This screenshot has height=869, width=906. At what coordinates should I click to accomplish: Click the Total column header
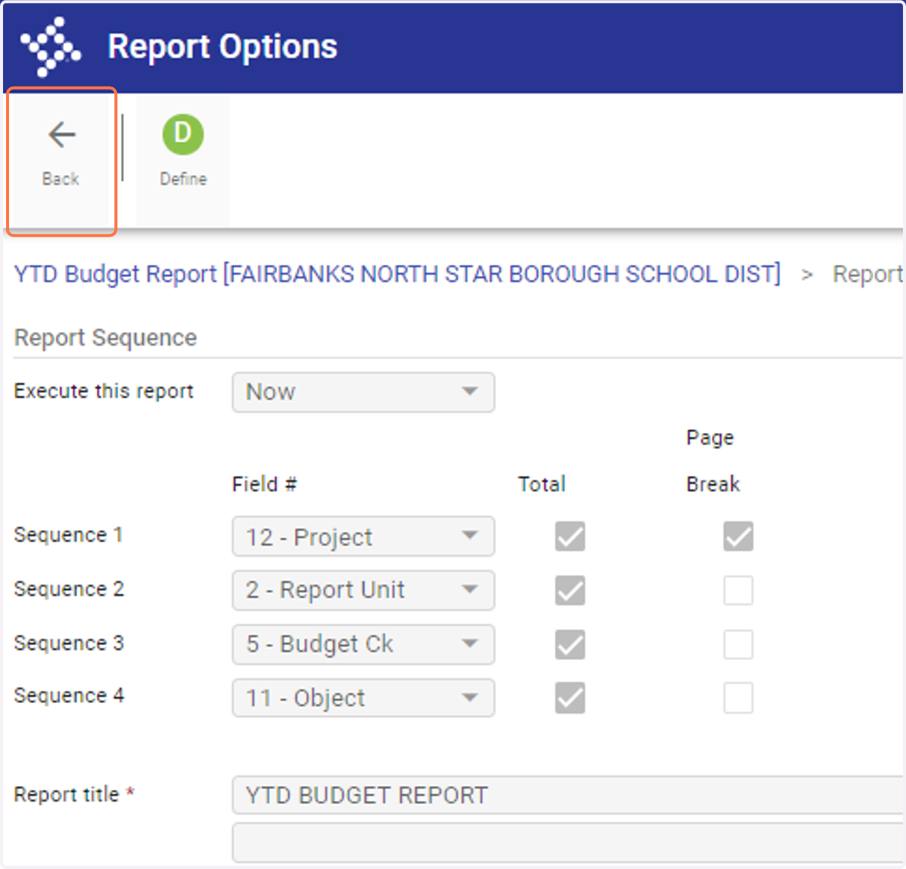pos(541,484)
